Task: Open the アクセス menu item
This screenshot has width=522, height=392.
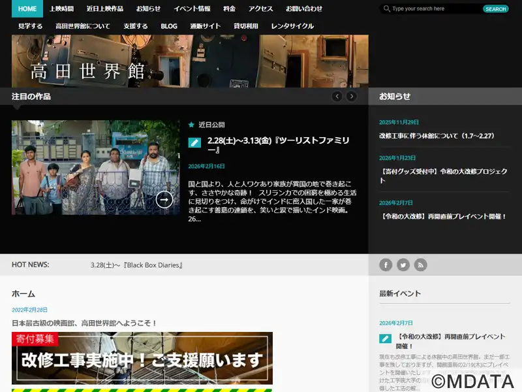Action: (x=260, y=8)
